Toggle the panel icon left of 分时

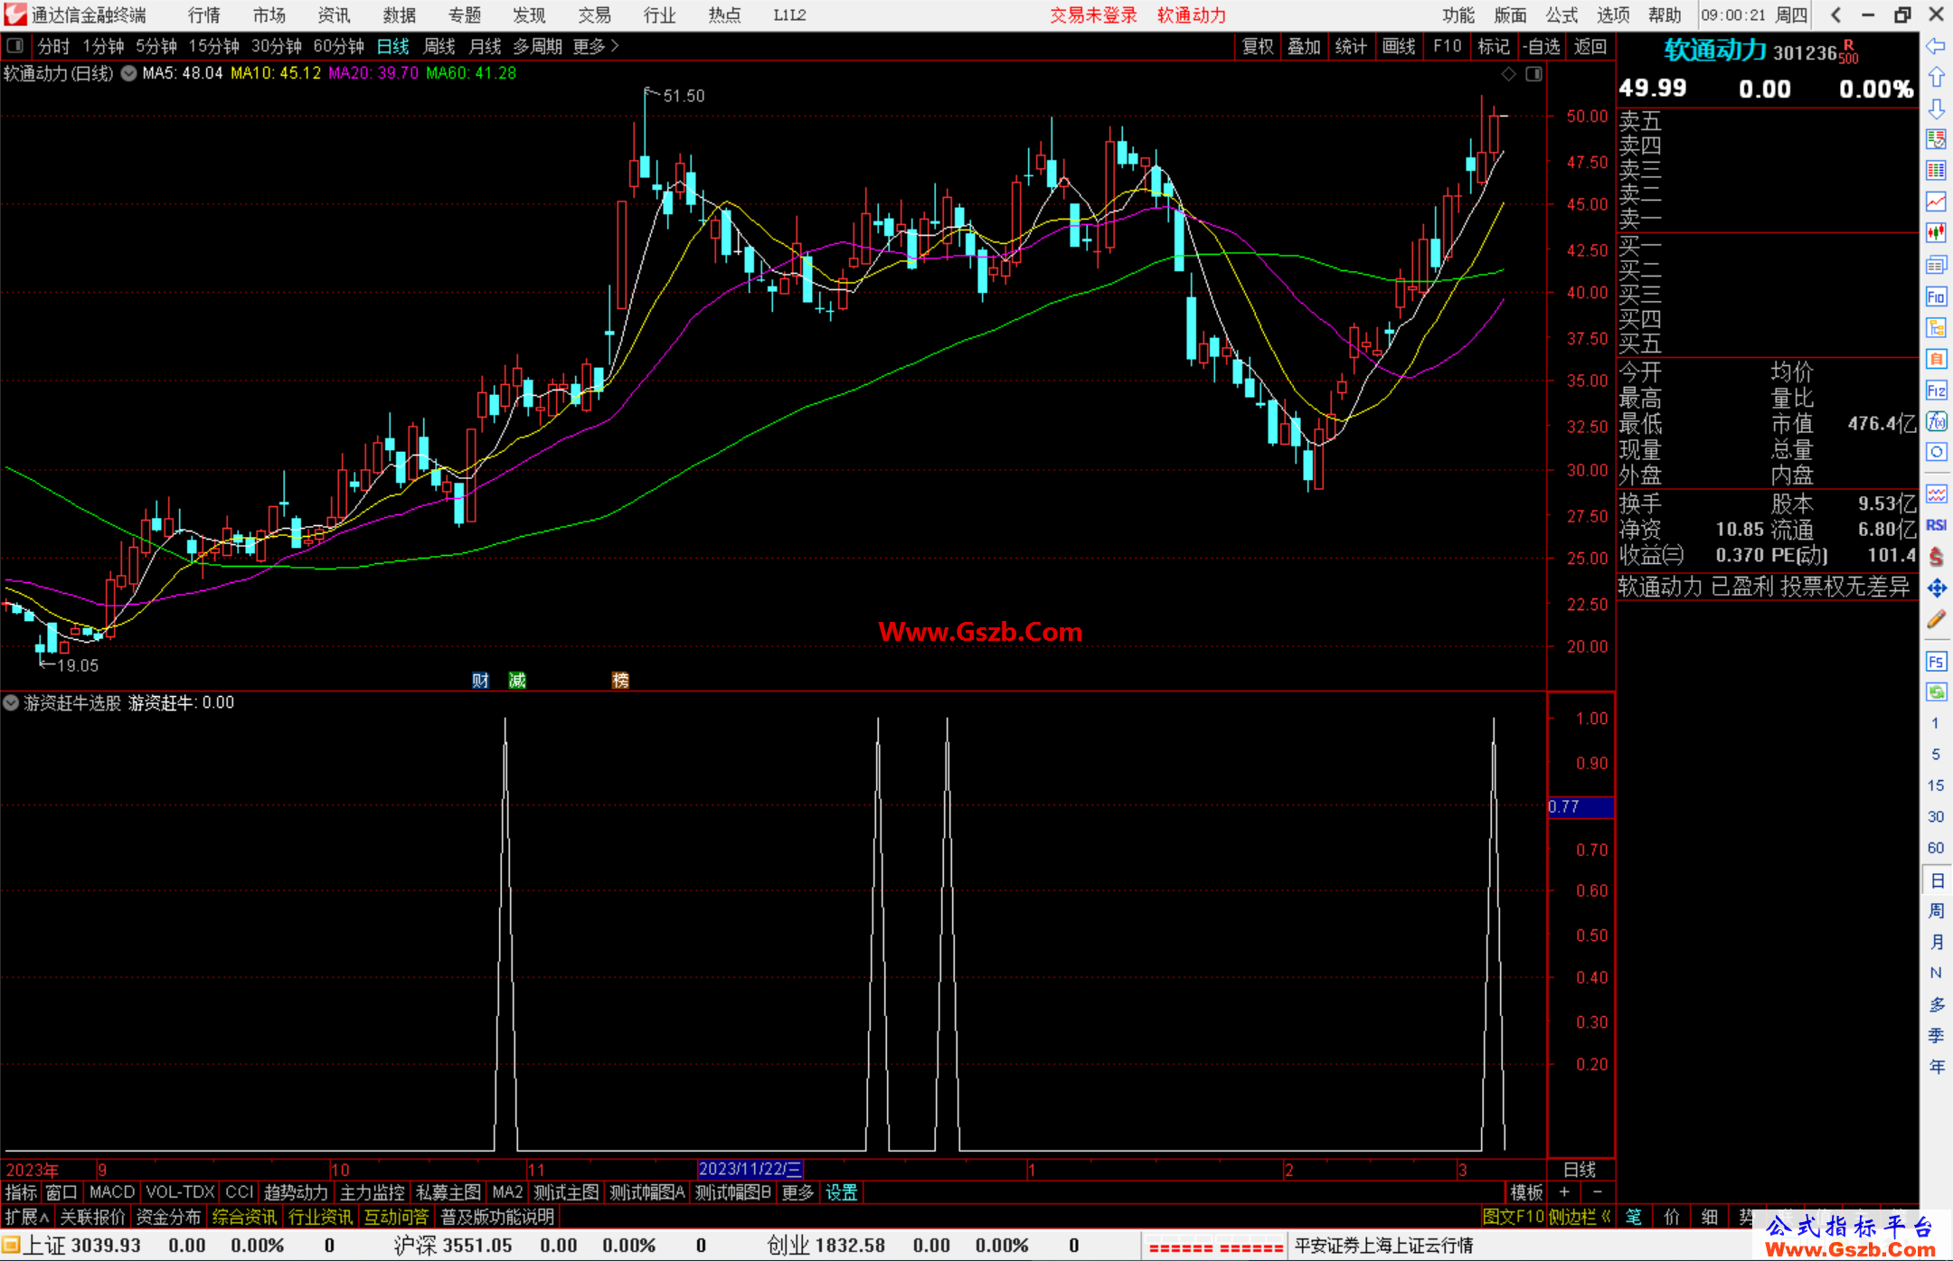pyautogui.click(x=14, y=45)
